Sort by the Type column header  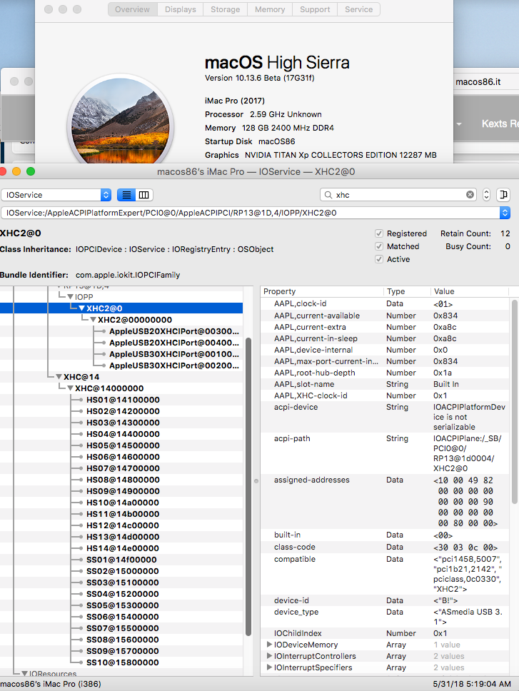point(407,291)
